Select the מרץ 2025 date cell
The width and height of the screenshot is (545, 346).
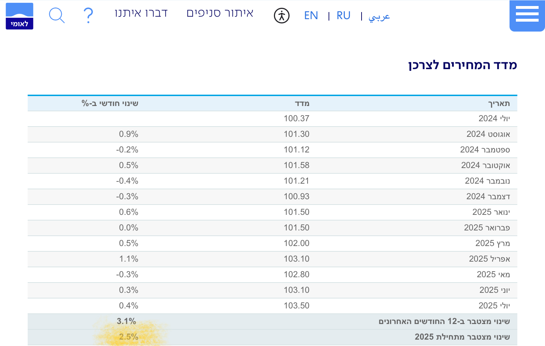pos(493,243)
